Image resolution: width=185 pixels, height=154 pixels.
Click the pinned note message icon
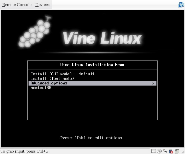tap(177, 151)
